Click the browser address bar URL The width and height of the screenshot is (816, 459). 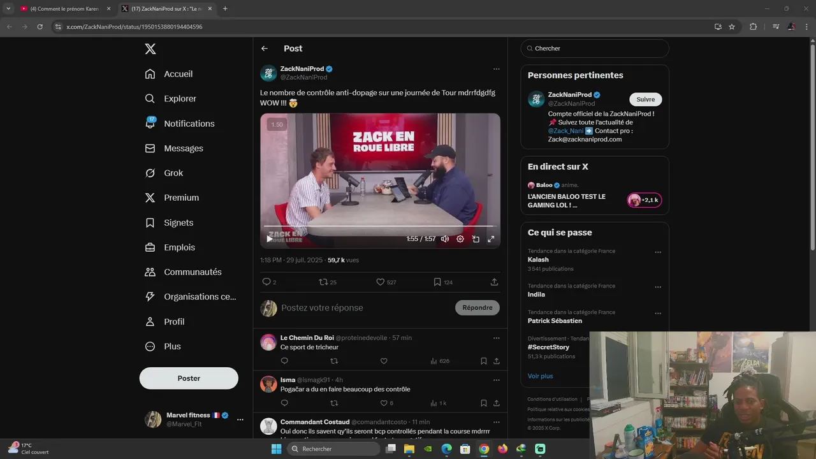(135, 27)
